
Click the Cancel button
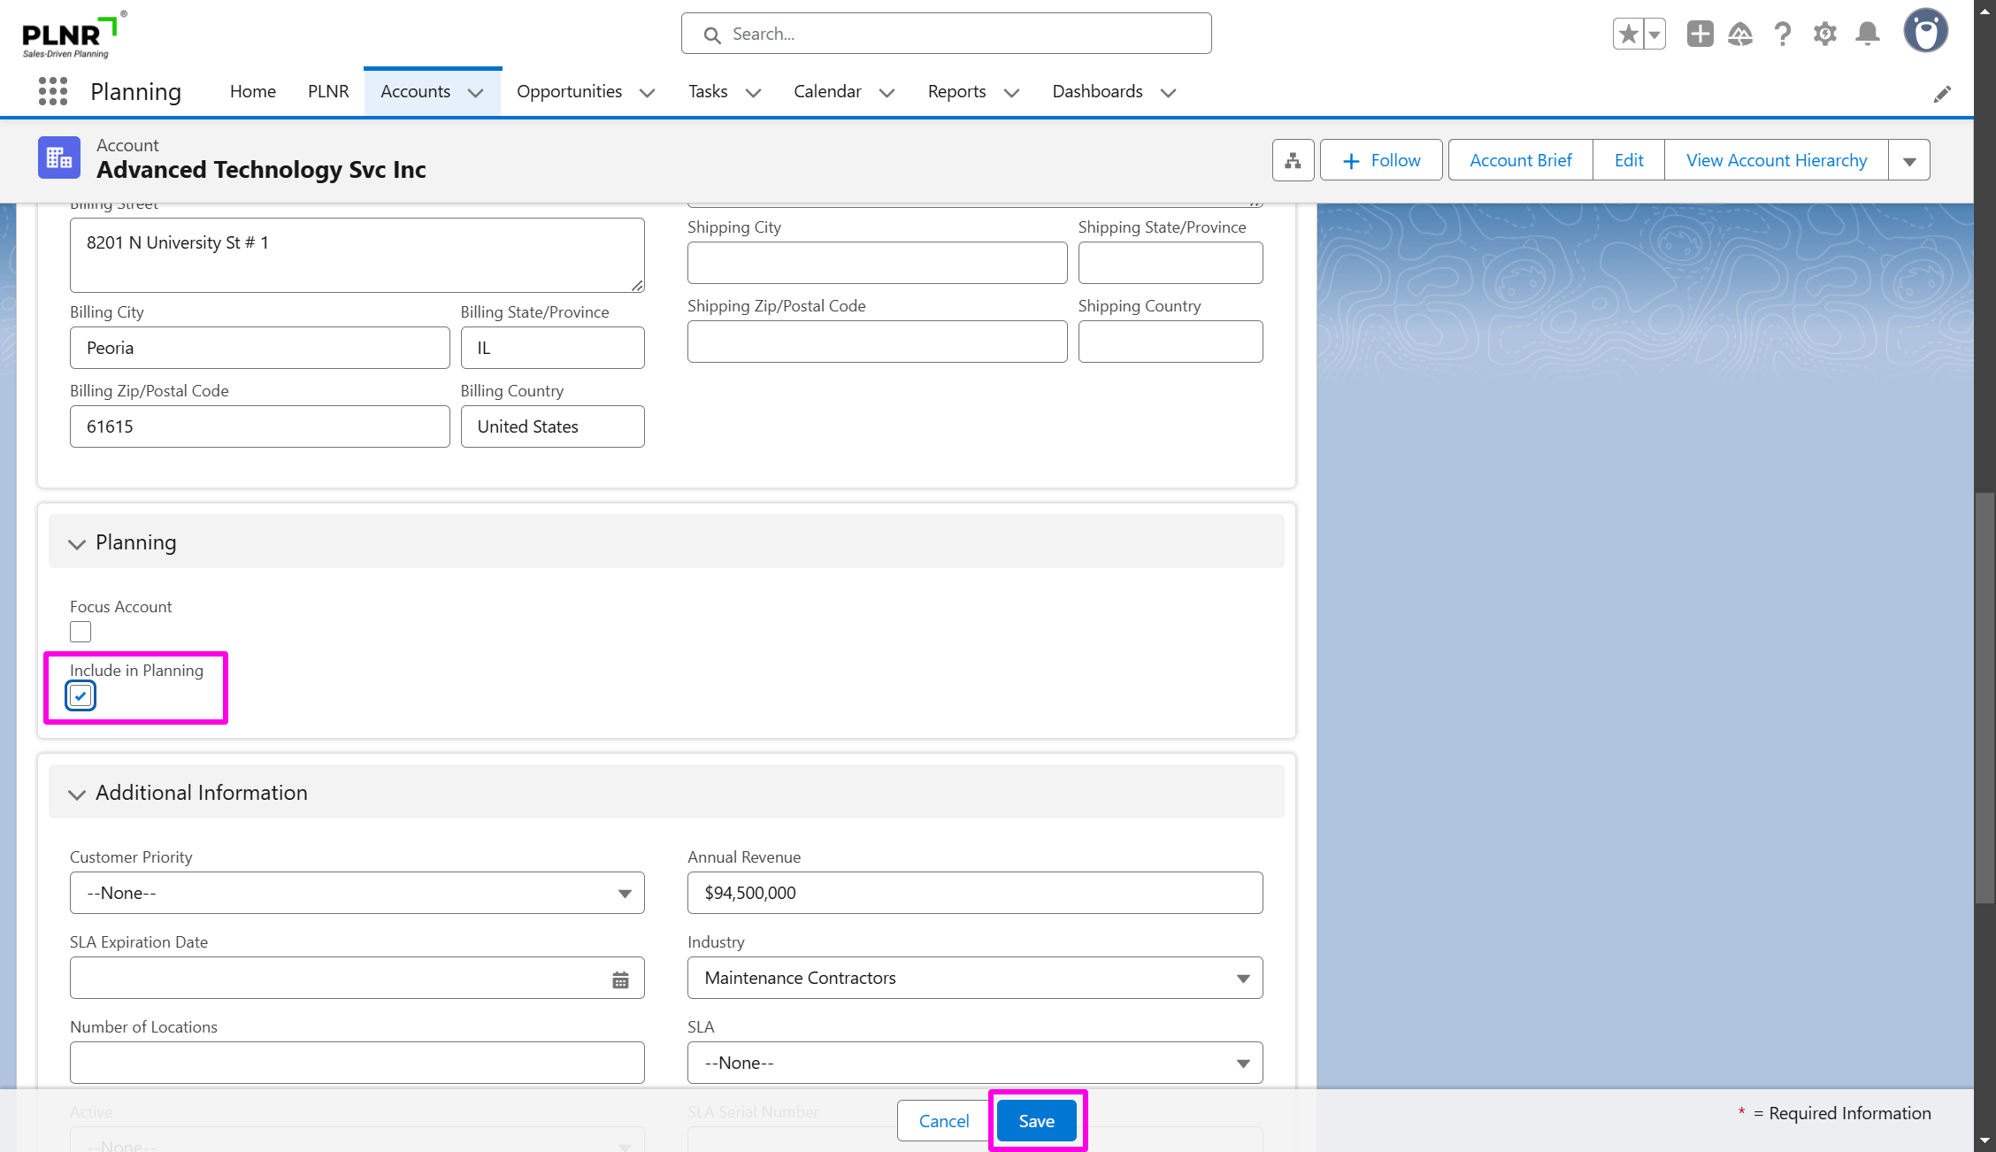pyautogui.click(x=943, y=1121)
